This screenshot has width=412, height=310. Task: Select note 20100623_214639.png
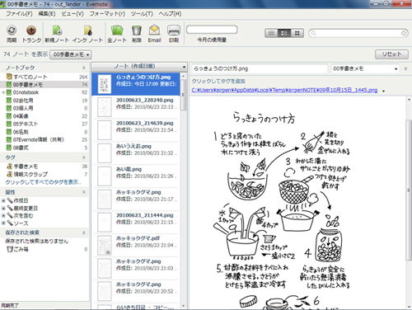pyautogui.click(x=136, y=130)
